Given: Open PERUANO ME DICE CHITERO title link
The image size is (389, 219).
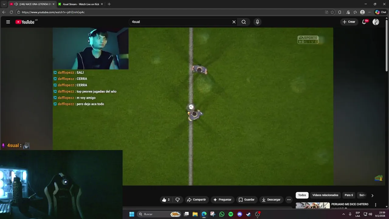Looking at the screenshot, I should click(350, 204).
